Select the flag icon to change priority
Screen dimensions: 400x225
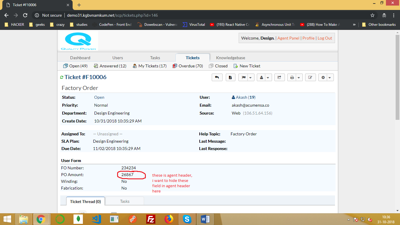[x=244, y=77]
